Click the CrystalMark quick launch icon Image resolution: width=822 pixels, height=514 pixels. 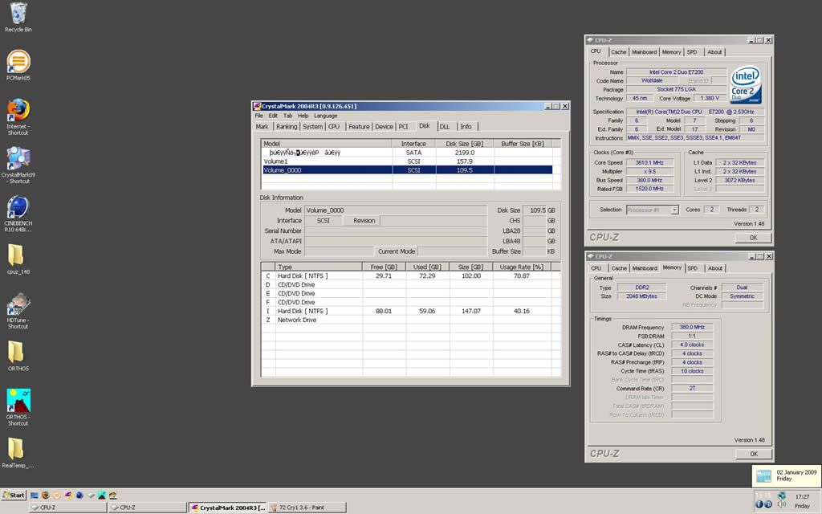(68, 495)
